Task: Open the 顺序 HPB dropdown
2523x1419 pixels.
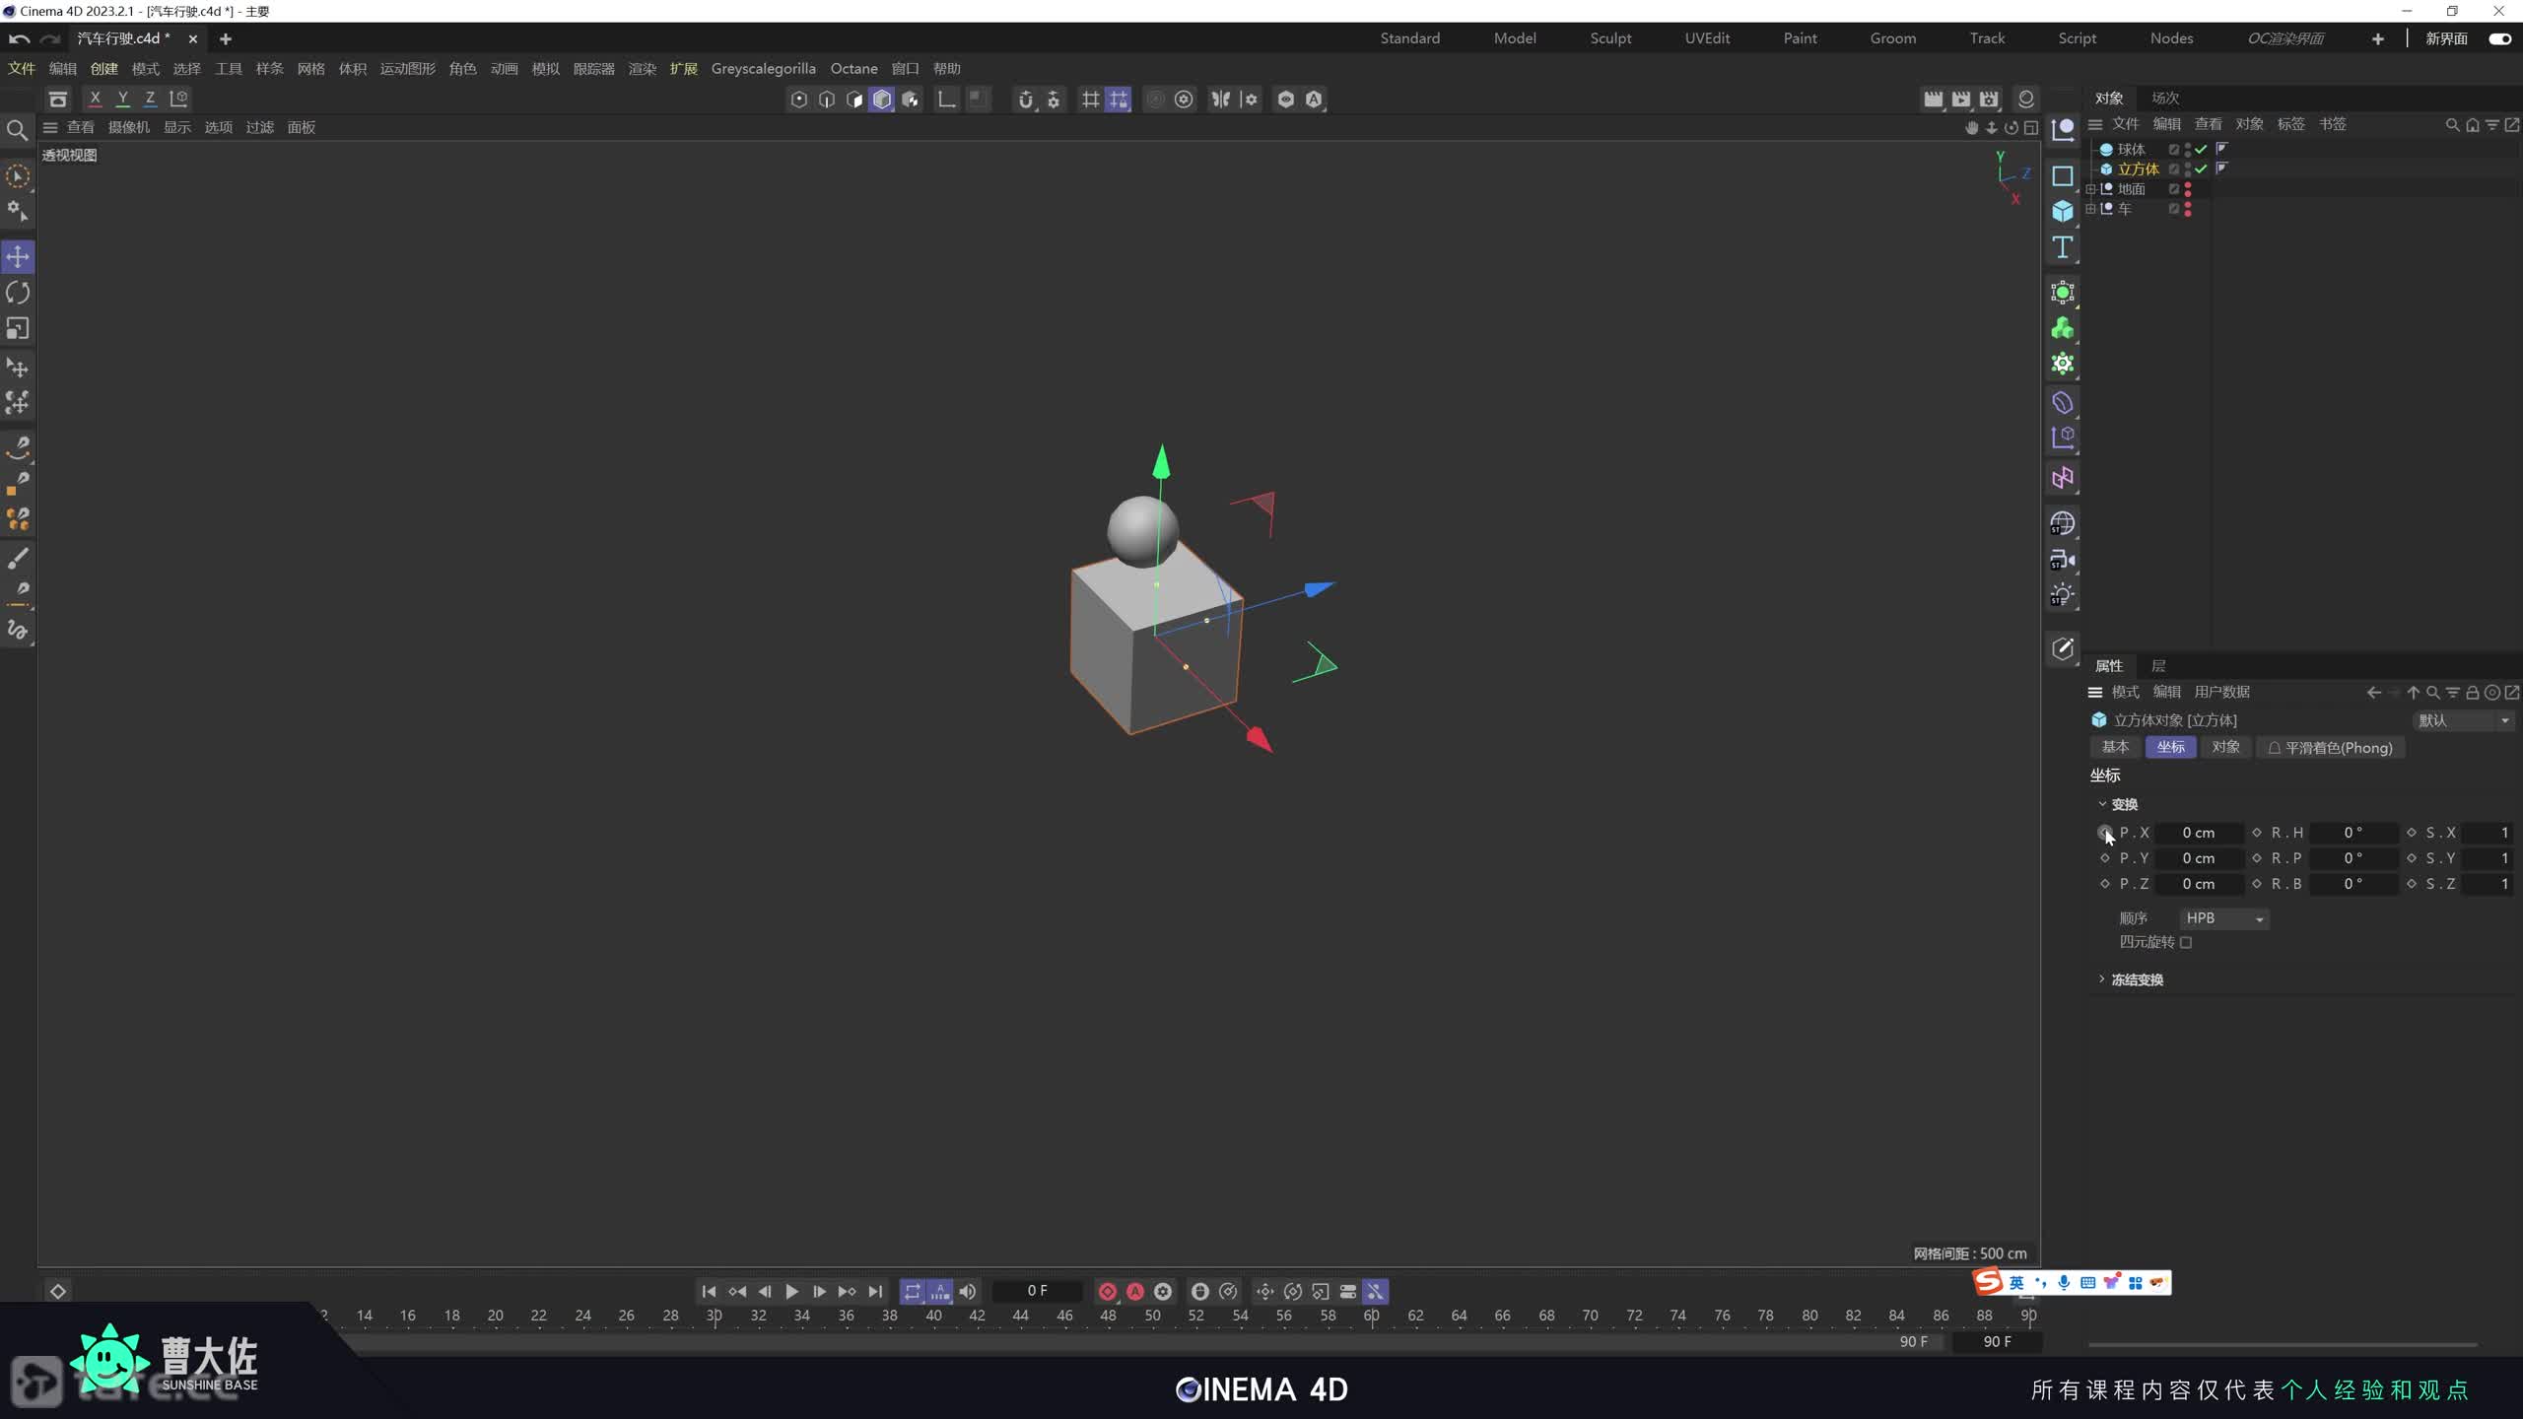Action: tap(2223, 918)
